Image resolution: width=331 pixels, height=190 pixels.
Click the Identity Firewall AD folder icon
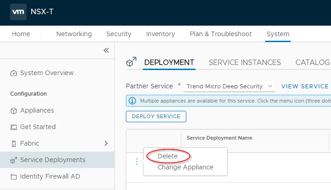coord(13,177)
